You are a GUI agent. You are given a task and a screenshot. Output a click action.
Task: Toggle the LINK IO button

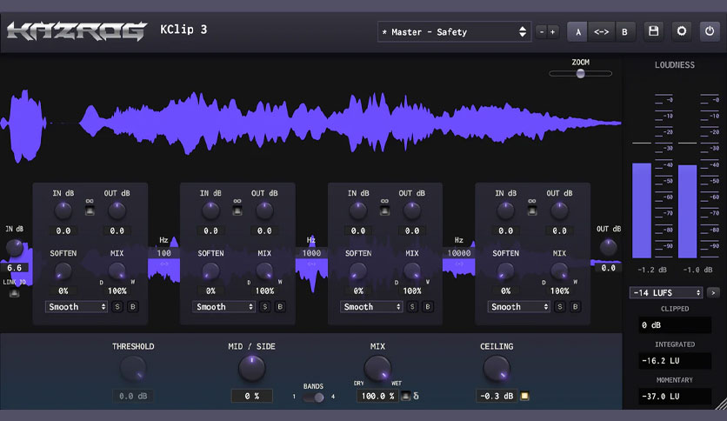(x=15, y=293)
